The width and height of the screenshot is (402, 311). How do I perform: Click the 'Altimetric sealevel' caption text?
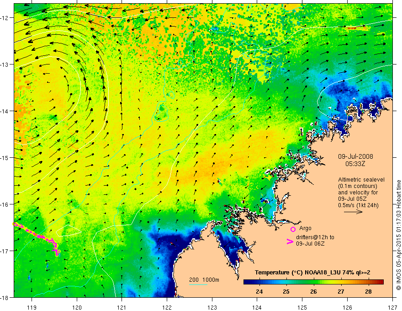[361, 180]
